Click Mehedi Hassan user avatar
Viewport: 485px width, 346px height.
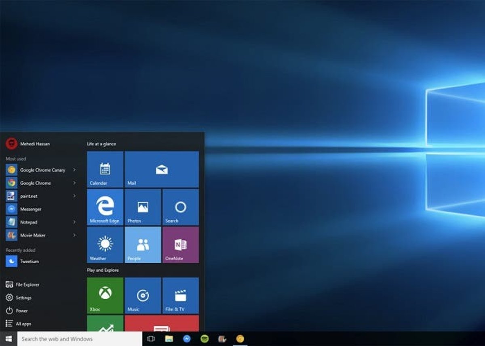[11, 143]
